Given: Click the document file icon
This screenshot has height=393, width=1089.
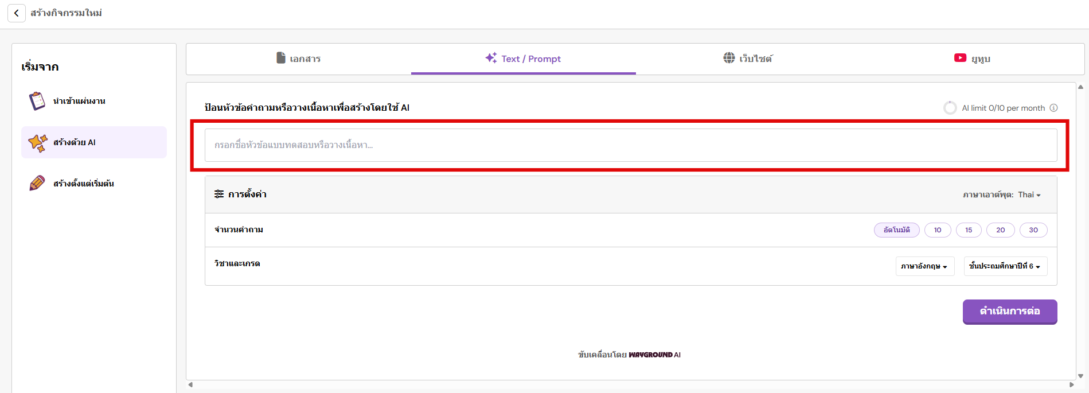Looking at the screenshot, I should click(x=281, y=58).
